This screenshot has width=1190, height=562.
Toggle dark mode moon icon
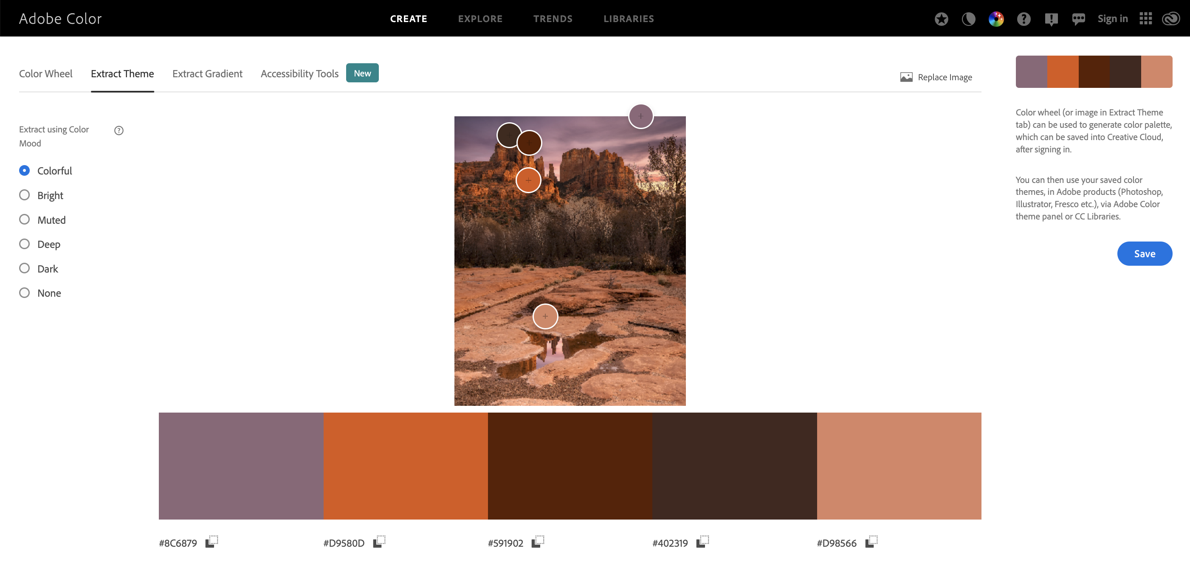pos(968,19)
